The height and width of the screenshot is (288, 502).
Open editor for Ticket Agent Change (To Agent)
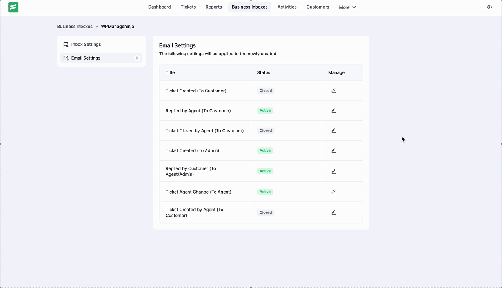point(333,192)
